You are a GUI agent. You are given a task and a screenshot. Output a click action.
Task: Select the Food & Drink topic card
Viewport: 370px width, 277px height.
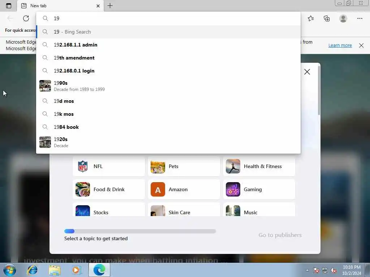(109, 189)
